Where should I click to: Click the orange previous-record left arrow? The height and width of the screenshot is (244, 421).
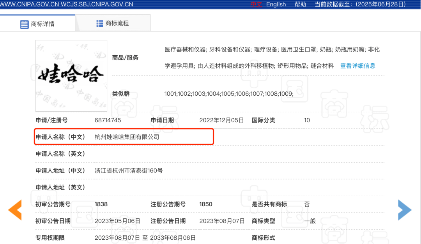click(x=15, y=210)
